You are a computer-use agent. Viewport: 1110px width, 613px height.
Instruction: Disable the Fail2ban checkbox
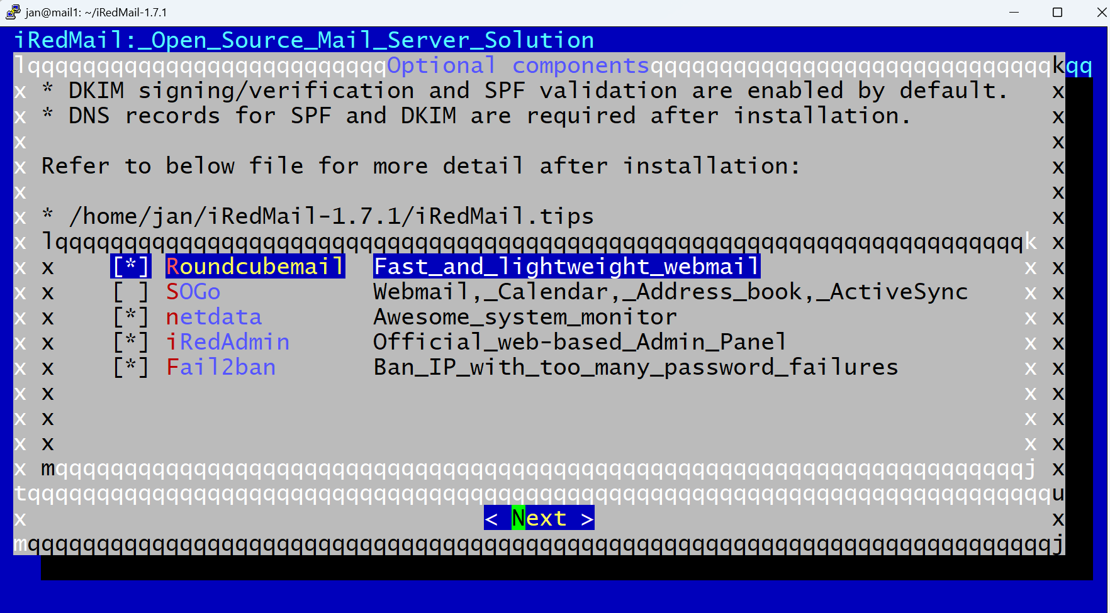131,367
